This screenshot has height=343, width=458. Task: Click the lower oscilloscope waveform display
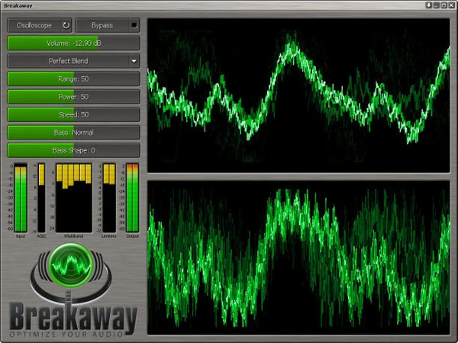tap(298, 258)
